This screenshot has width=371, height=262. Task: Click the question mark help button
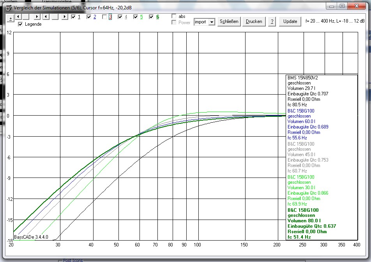pos(272,21)
